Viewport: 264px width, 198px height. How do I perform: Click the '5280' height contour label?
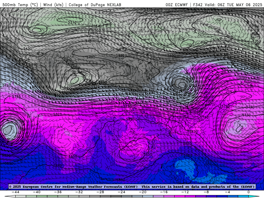217,41
